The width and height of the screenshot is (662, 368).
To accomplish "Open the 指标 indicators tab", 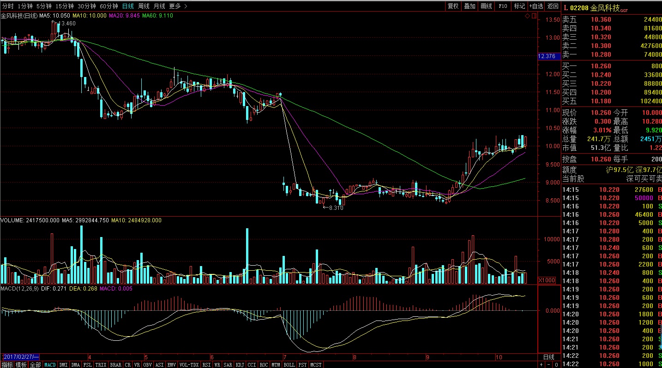I will tap(7, 365).
